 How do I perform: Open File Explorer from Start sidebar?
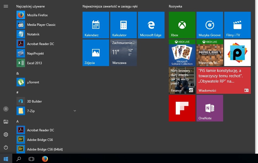click(x=6, y=122)
